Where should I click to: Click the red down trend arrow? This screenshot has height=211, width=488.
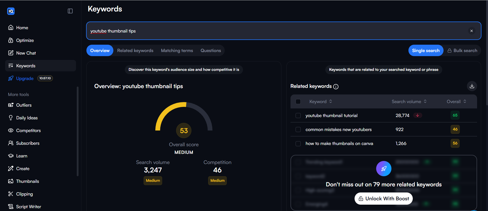pyautogui.click(x=417, y=115)
